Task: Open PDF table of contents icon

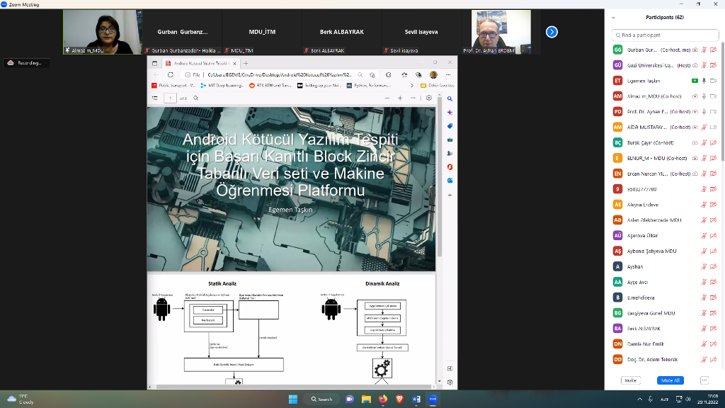Action: point(154,98)
